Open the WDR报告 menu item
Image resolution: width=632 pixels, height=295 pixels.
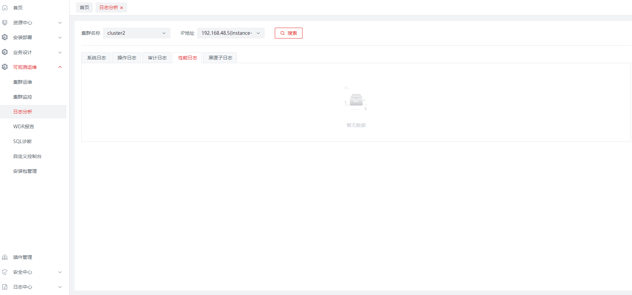24,127
